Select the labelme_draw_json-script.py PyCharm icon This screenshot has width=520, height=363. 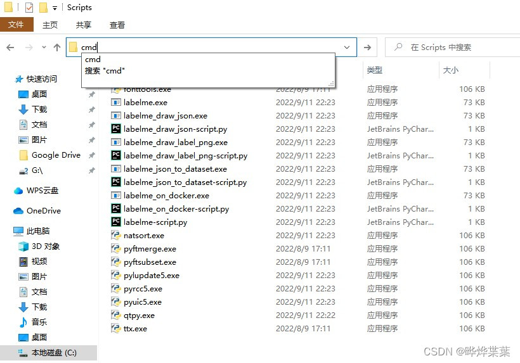(x=116, y=129)
